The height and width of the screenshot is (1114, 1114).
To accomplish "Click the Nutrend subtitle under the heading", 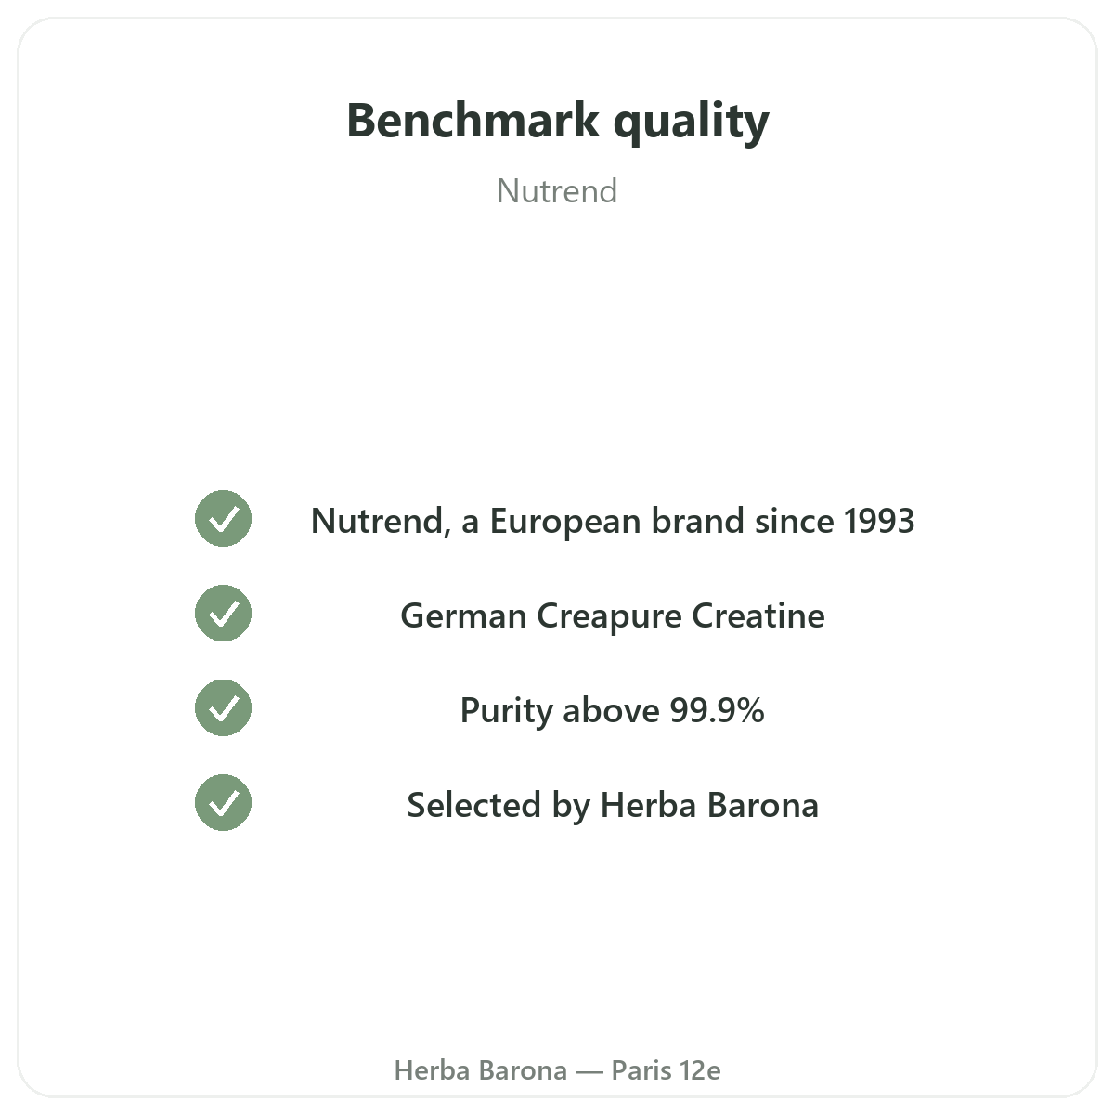I will click(557, 191).
